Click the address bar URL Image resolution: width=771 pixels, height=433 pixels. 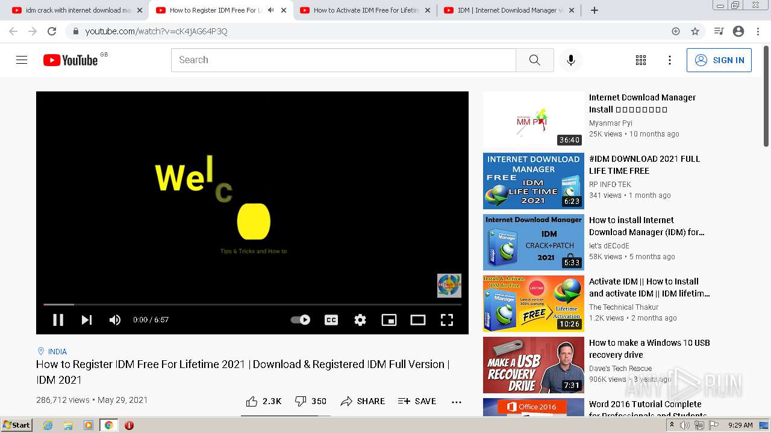click(x=156, y=31)
